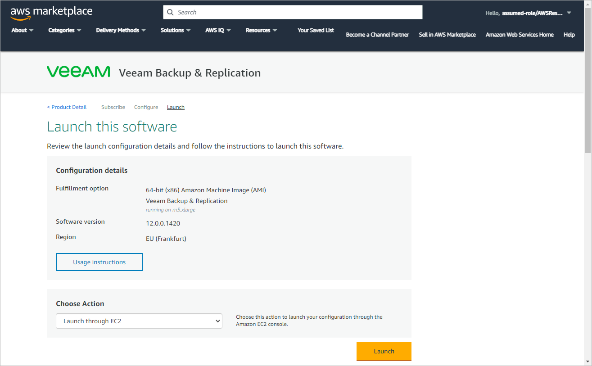Open the About menu
This screenshot has height=366, width=592.
(x=23, y=30)
